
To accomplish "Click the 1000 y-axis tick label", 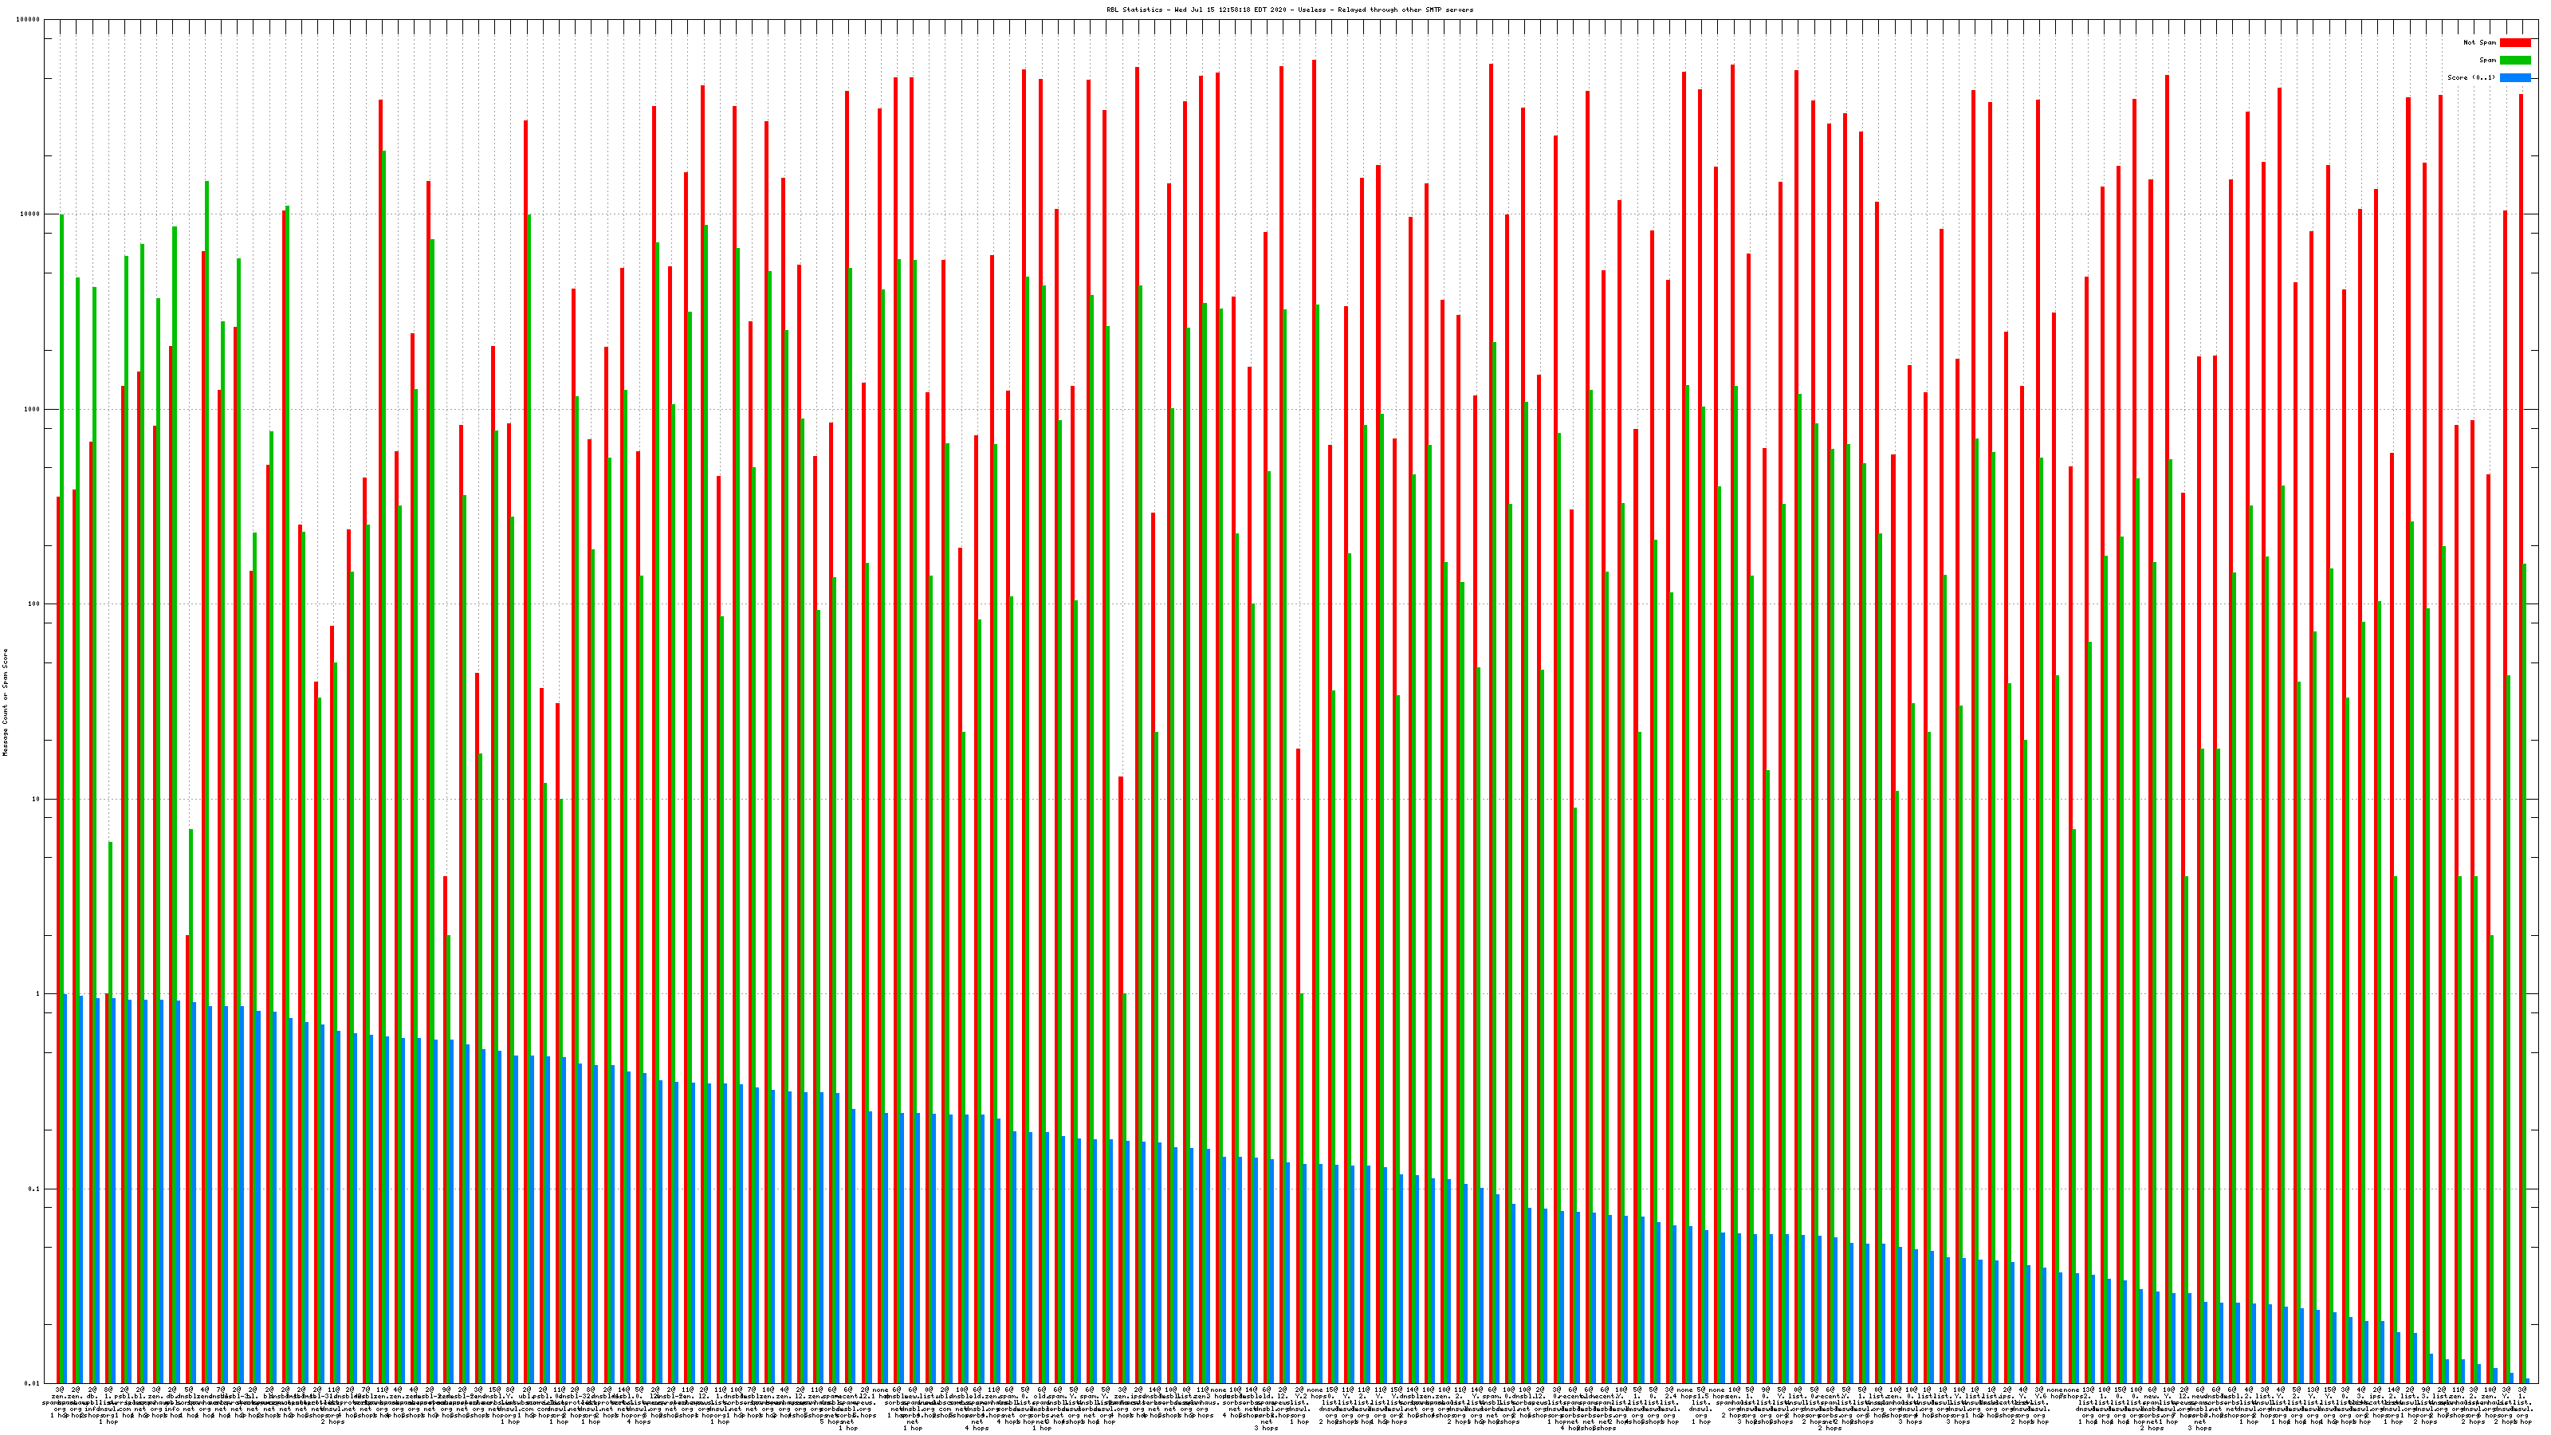I will click(x=33, y=409).
